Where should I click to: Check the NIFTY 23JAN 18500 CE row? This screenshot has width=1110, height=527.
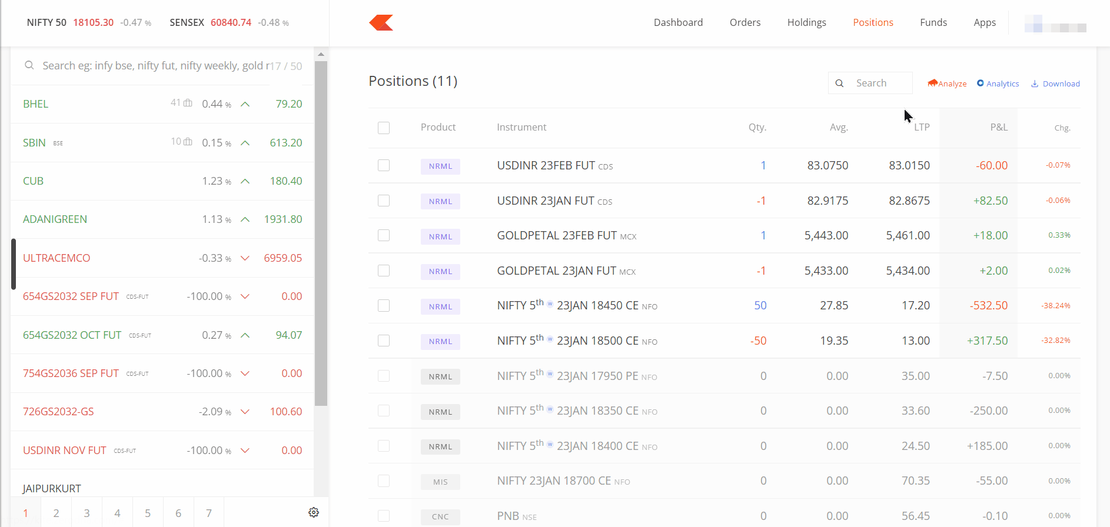point(384,341)
